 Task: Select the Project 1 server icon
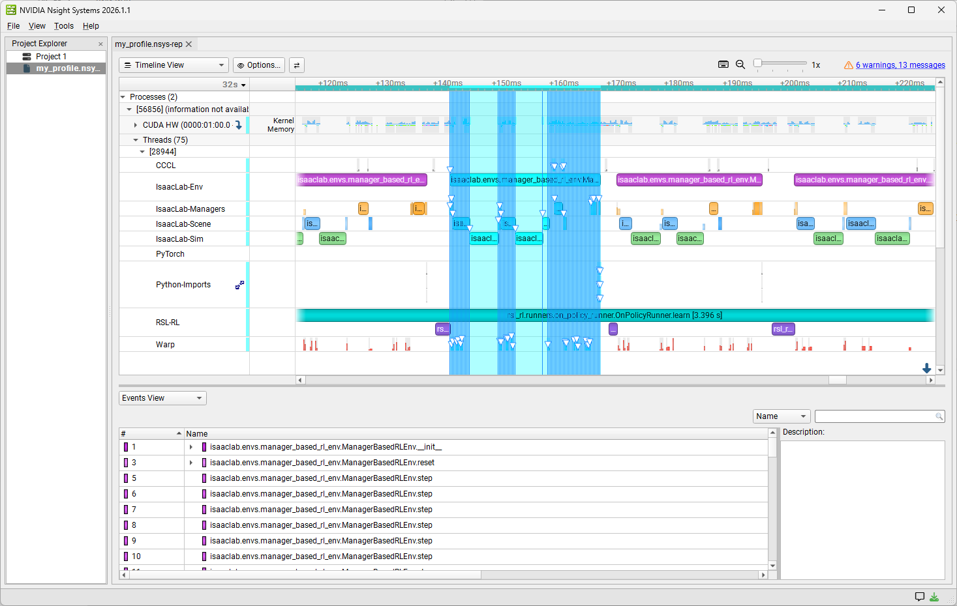click(27, 57)
